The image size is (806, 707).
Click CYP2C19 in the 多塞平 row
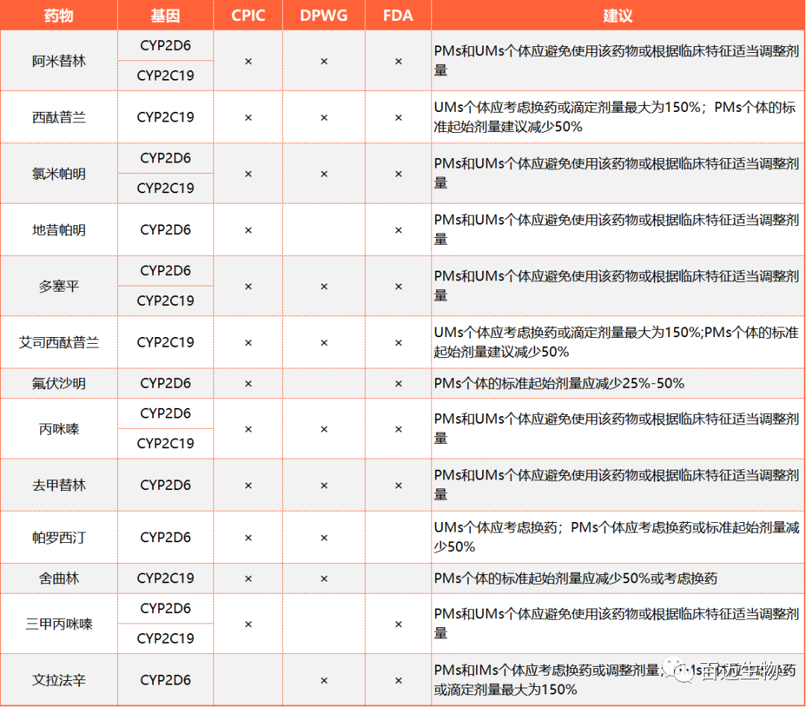point(166,301)
